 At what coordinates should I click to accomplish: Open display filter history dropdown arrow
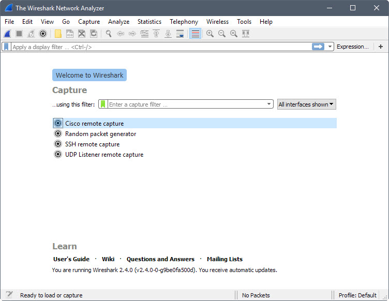click(x=330, y=47)
